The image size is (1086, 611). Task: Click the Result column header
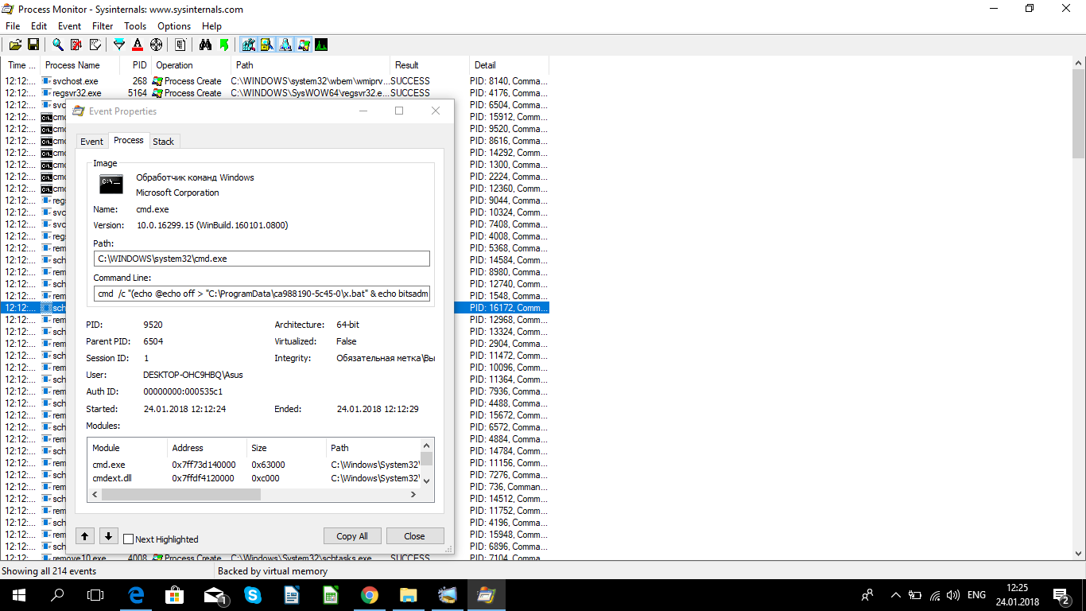click(429, 65)
